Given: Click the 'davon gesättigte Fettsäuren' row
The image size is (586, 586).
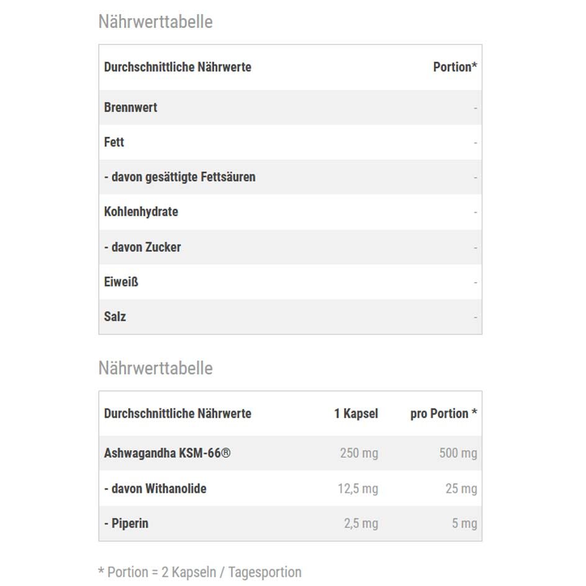Looking at the screenshot, I should [179, 177].
